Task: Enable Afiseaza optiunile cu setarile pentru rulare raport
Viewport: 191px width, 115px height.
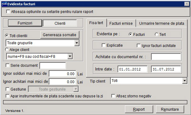Action: (x=8, y=12)
